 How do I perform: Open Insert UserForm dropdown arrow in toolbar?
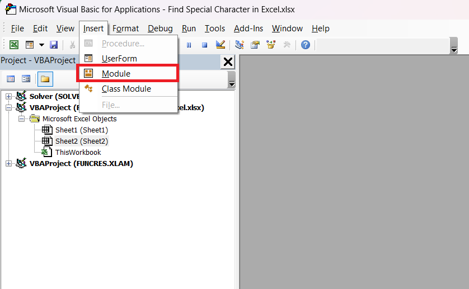click(x=41, y=45)
